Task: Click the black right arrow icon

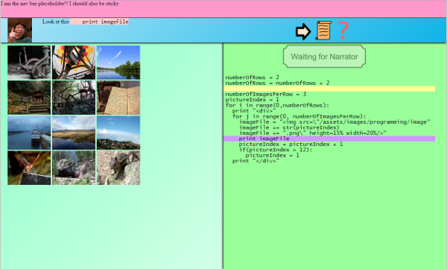Action: (x=302, y=31)
